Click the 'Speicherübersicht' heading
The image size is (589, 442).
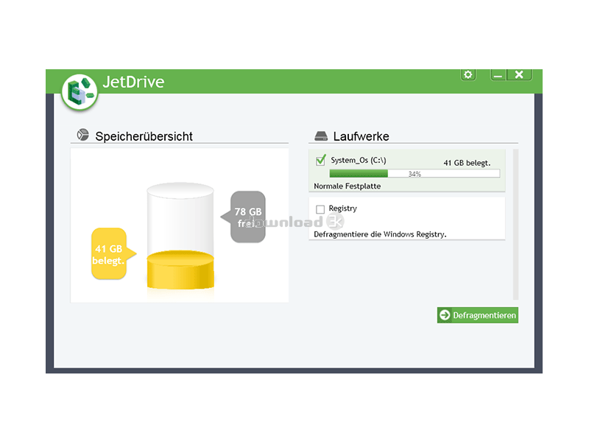pos(144,136)
